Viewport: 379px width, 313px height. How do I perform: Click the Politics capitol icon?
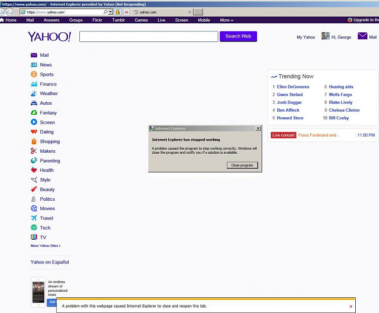click(x=34, y=199)
